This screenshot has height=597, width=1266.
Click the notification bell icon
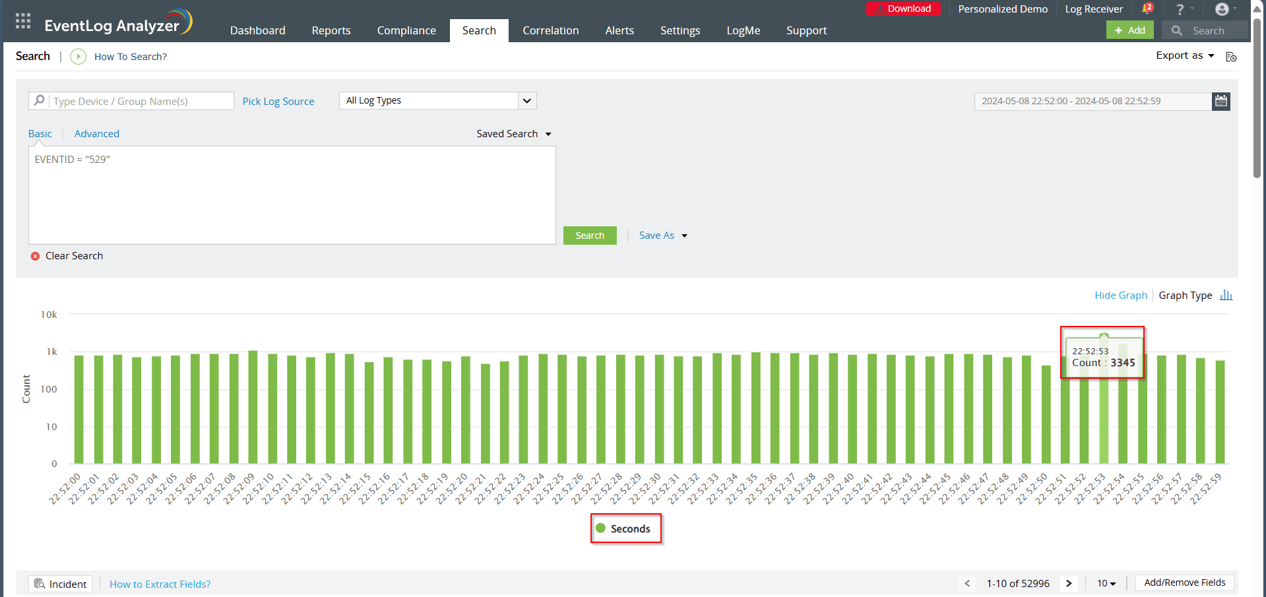tap(1147, 9)
